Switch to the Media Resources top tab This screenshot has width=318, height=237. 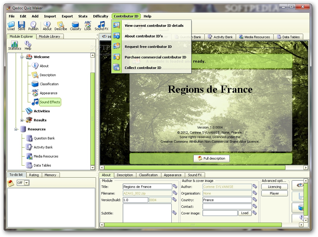tap(255, 37)
